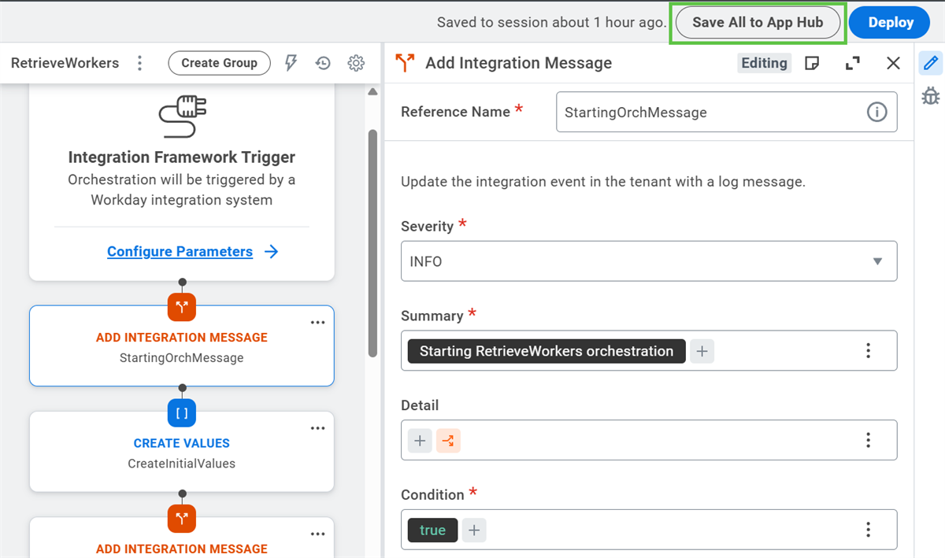Click arrow next to Configure Parameters
This screenshot has height=558, width=945.
pyautogui.click(x=272, y=252)
